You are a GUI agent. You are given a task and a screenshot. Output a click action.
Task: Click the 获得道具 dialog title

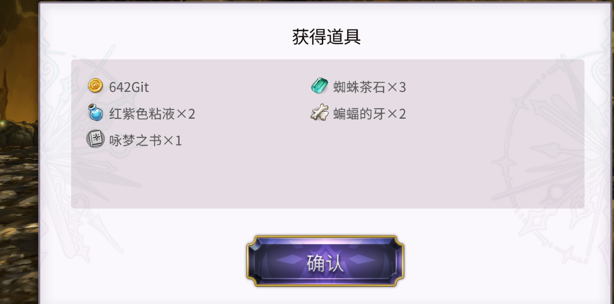327,37
